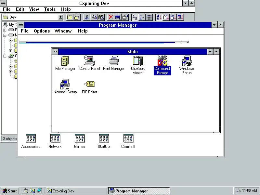Collapse the CD-ROM drive tree node
The image size is (260, 195).
click(5, 56)
